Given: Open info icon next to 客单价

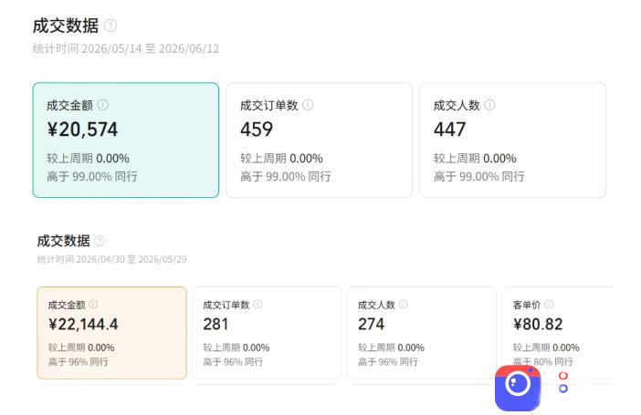Looking at the screenshot, I should click(549, 304).
